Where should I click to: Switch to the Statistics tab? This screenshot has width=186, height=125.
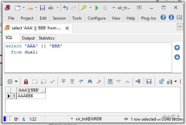pyautogui.click(x=47, y=38)
